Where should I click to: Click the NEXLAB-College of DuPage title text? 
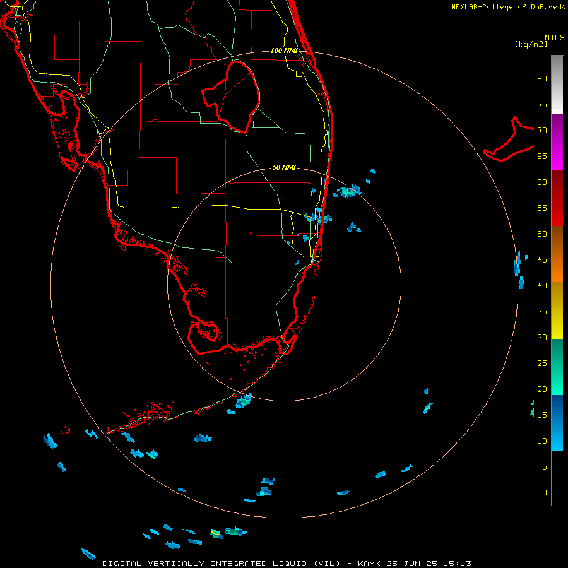click(x=504, y=7)
